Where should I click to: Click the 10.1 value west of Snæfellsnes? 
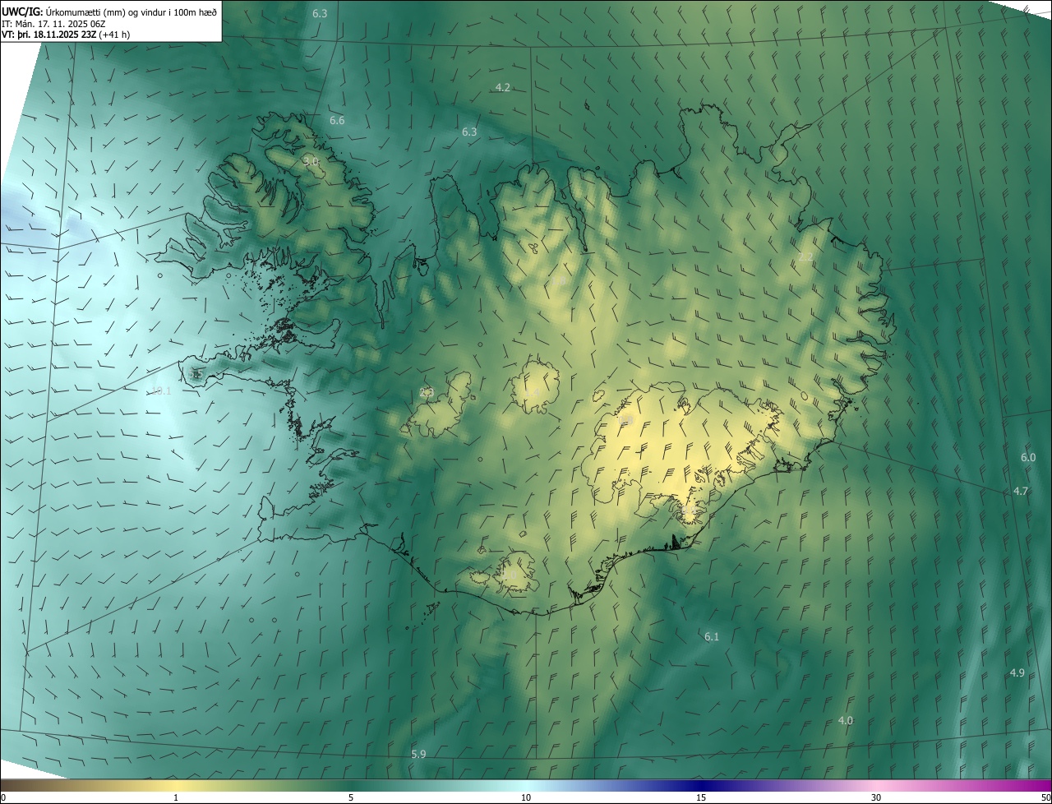(x=160, y=390)
